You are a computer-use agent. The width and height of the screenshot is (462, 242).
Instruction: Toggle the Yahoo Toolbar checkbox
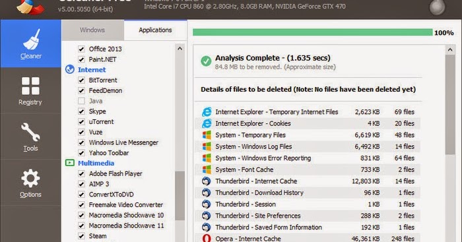(x=81, y=153)
